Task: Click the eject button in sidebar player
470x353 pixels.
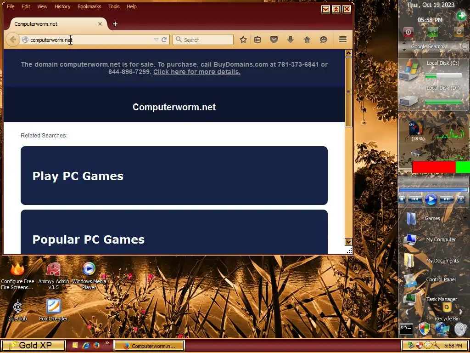Action: click(x=461, y=199)
